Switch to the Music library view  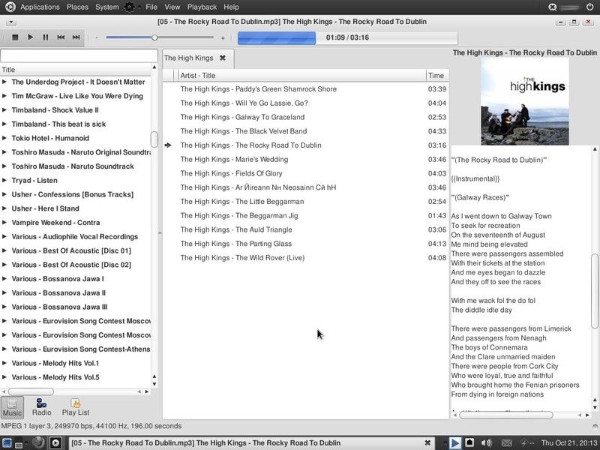coord(12,407)
